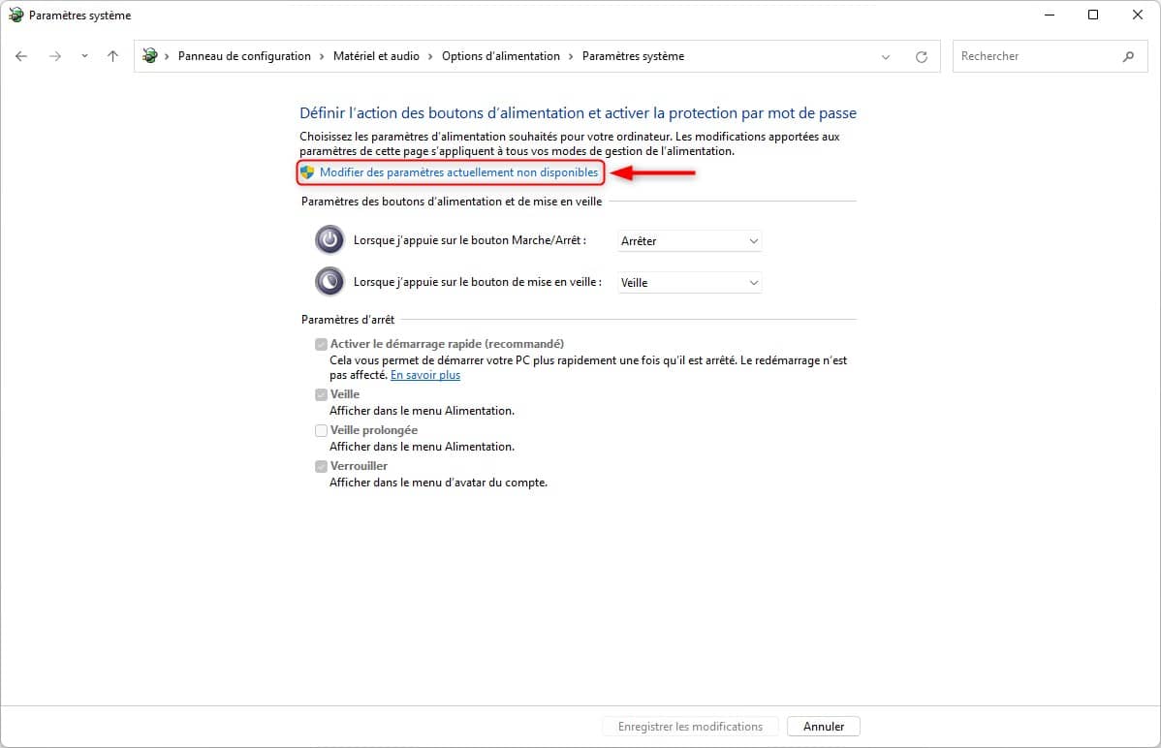Toggle the Verrouiller checkbox
This screenshot has height=748, width=1161.
click(x=322, y=467)
